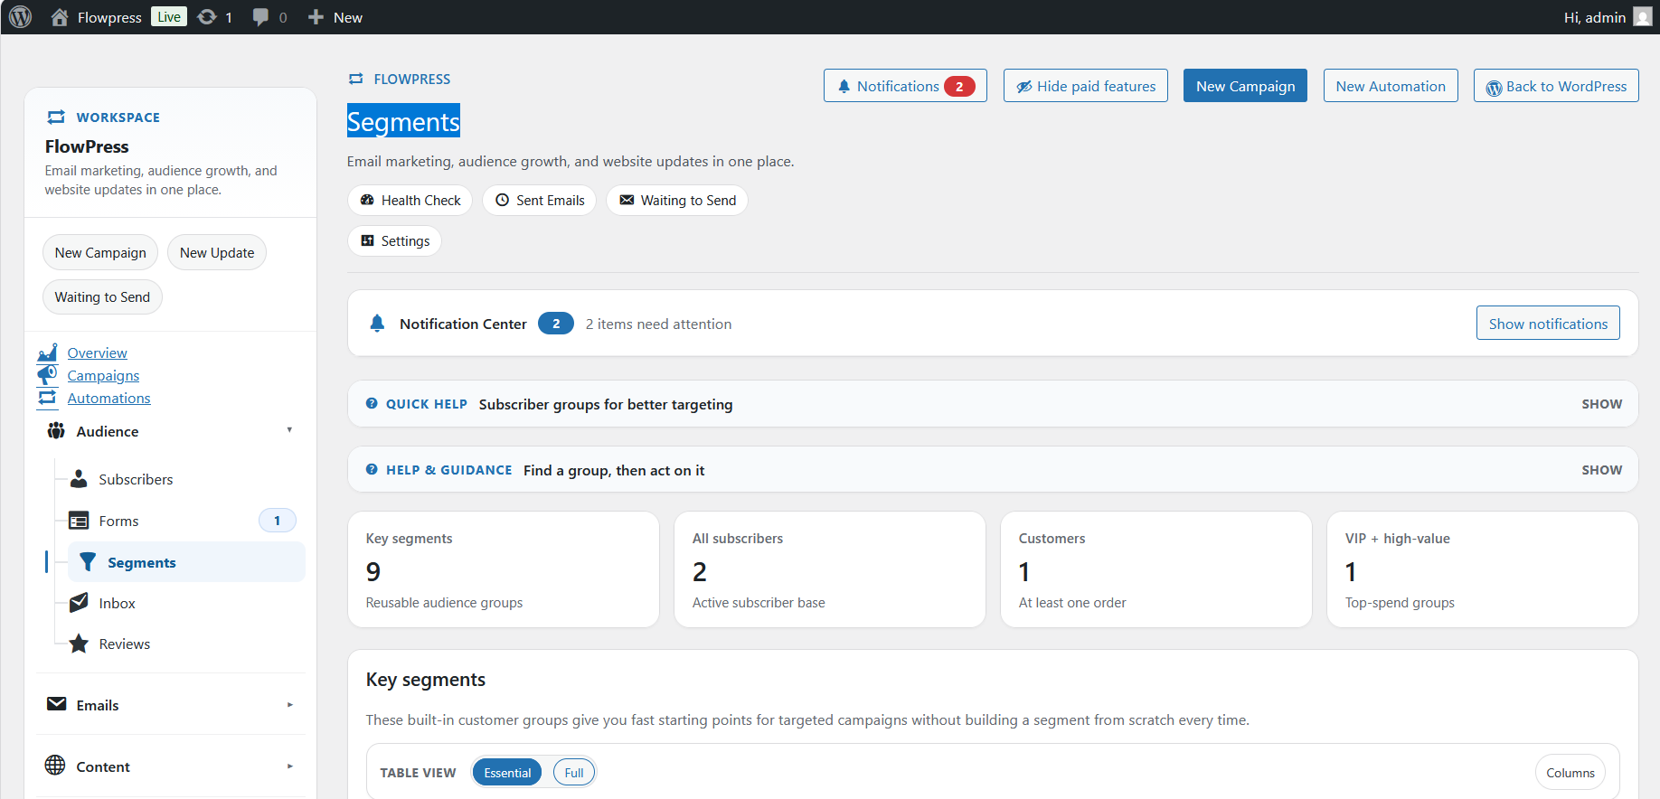
Task: Click the blue New Campaign button in header
Action: click(1245, 86)
